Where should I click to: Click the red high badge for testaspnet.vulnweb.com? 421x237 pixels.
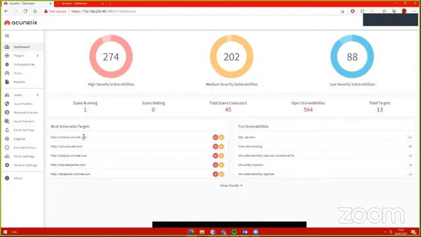pyautogui.click(x=215, y=174)
